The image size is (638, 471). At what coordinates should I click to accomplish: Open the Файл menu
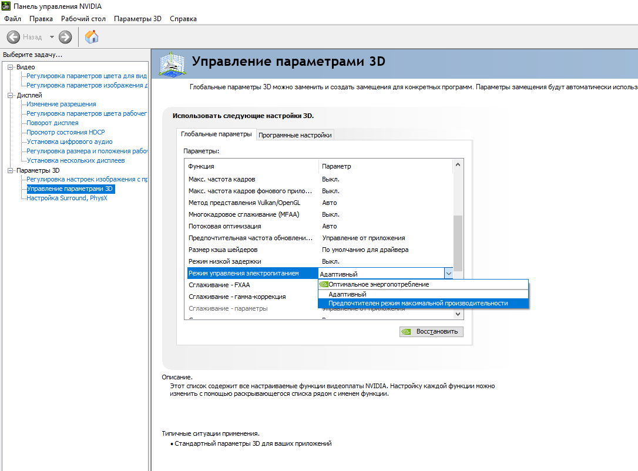tap(12, 19)
